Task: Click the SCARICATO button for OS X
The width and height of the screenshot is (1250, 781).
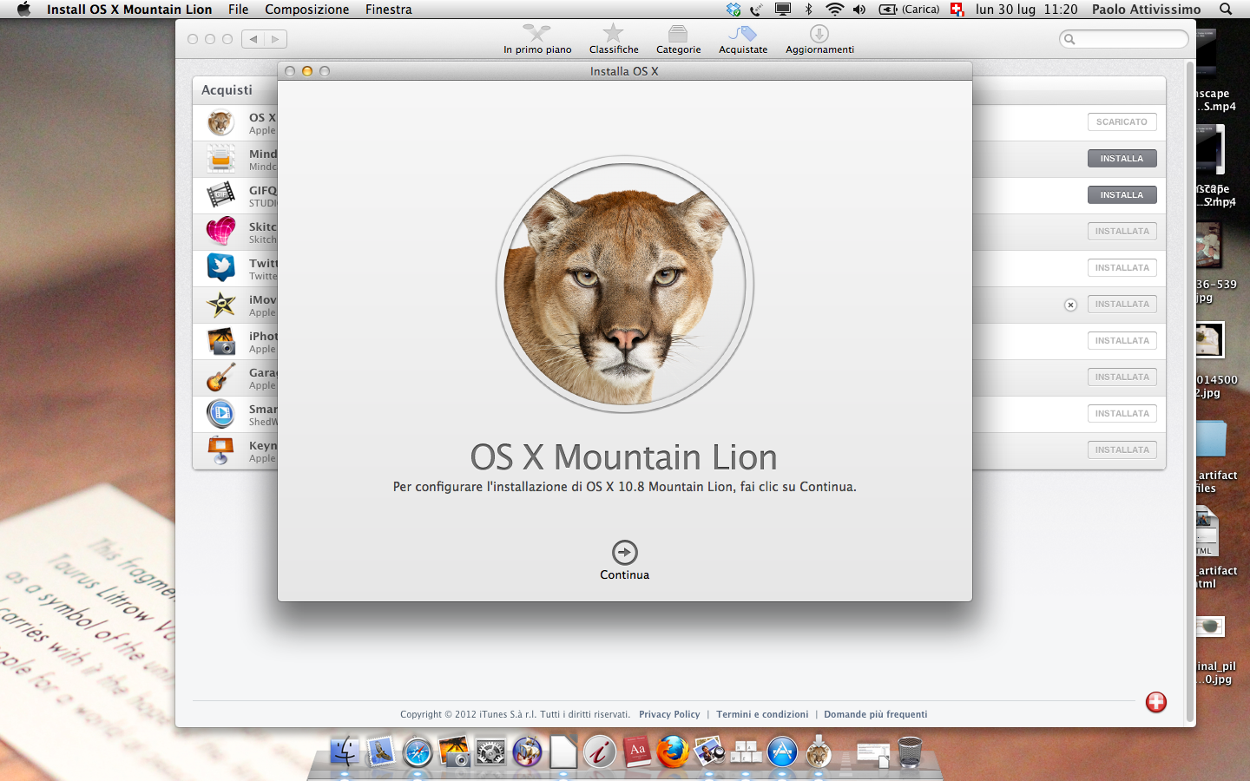Action: pyautogui.click(x=1122, y=122)
